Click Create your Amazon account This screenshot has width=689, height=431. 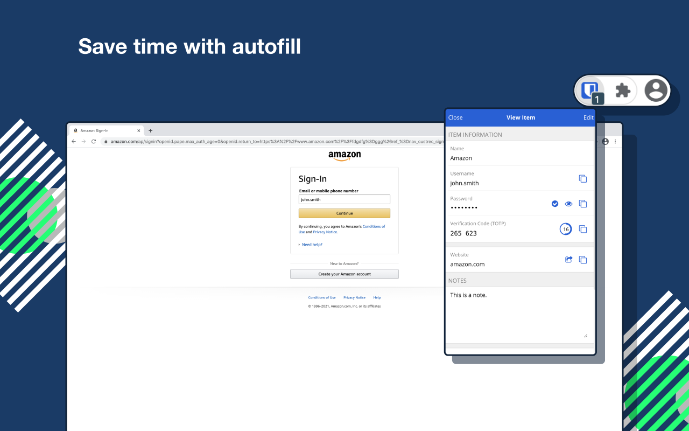pos(344,274)
